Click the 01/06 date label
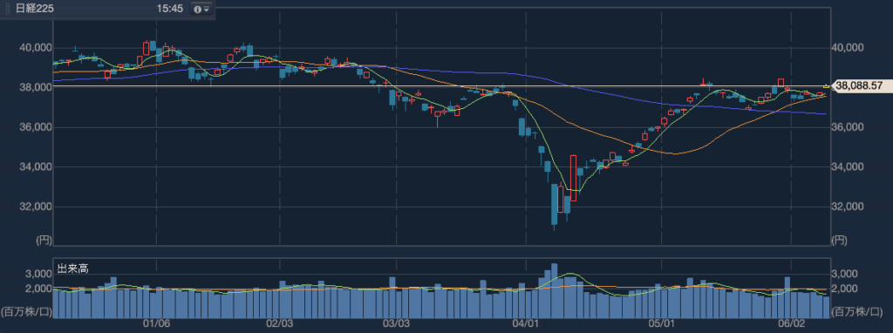Viewport: 893px width, 333px height. click(157, 323)
